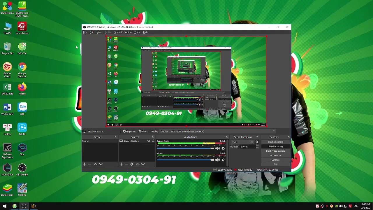Mute Desktop Audio speaker
373x210 pixels.
(217, 148)
